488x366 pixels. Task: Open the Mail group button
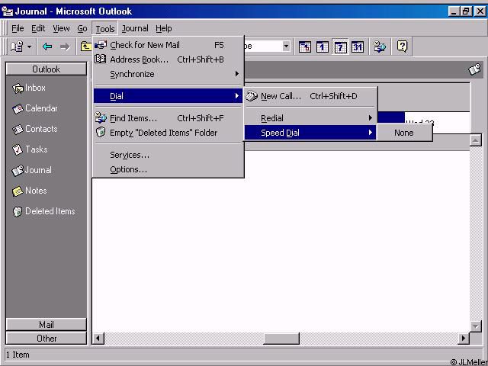tap(46, 324)
